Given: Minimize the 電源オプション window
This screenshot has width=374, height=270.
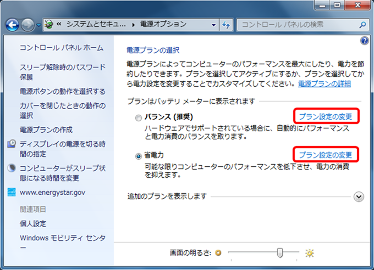Looking at the screenshot, I should point(322,5).
